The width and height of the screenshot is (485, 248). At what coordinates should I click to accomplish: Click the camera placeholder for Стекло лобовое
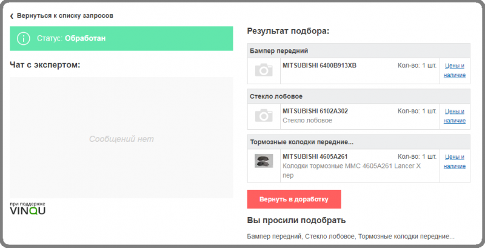264,116
